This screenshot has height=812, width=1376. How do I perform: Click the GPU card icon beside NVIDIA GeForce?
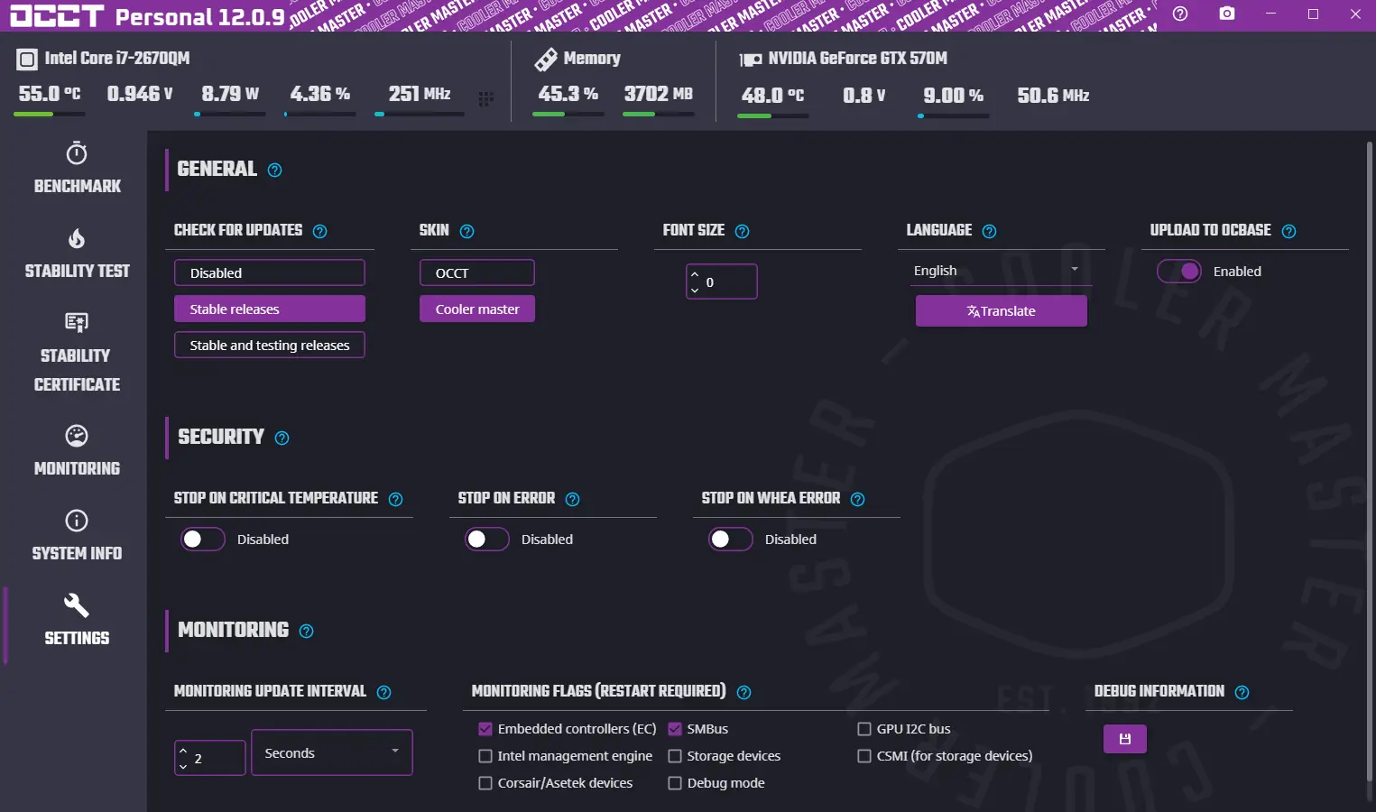point(751,60)
